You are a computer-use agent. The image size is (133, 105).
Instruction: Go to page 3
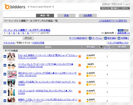(14, 33)
